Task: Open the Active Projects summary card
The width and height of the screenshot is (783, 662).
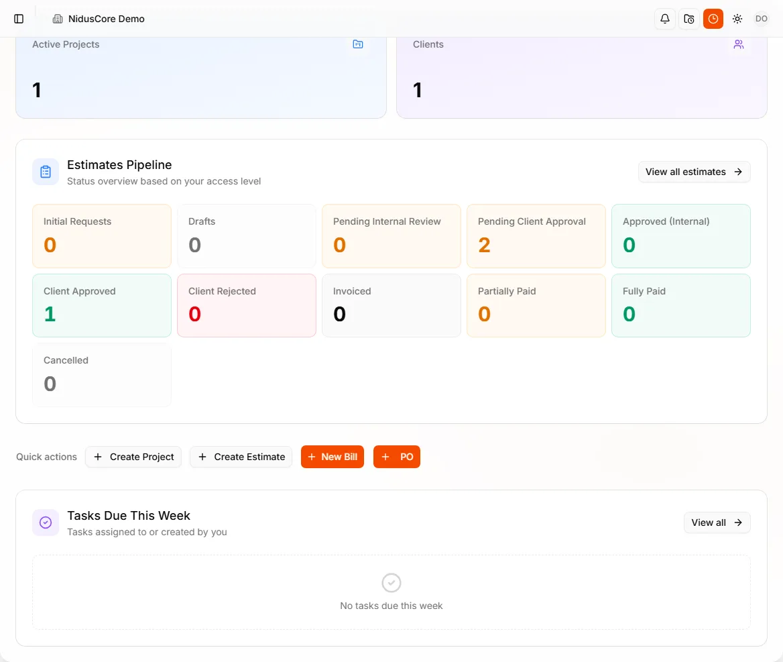Action: [x=201, y=77]
